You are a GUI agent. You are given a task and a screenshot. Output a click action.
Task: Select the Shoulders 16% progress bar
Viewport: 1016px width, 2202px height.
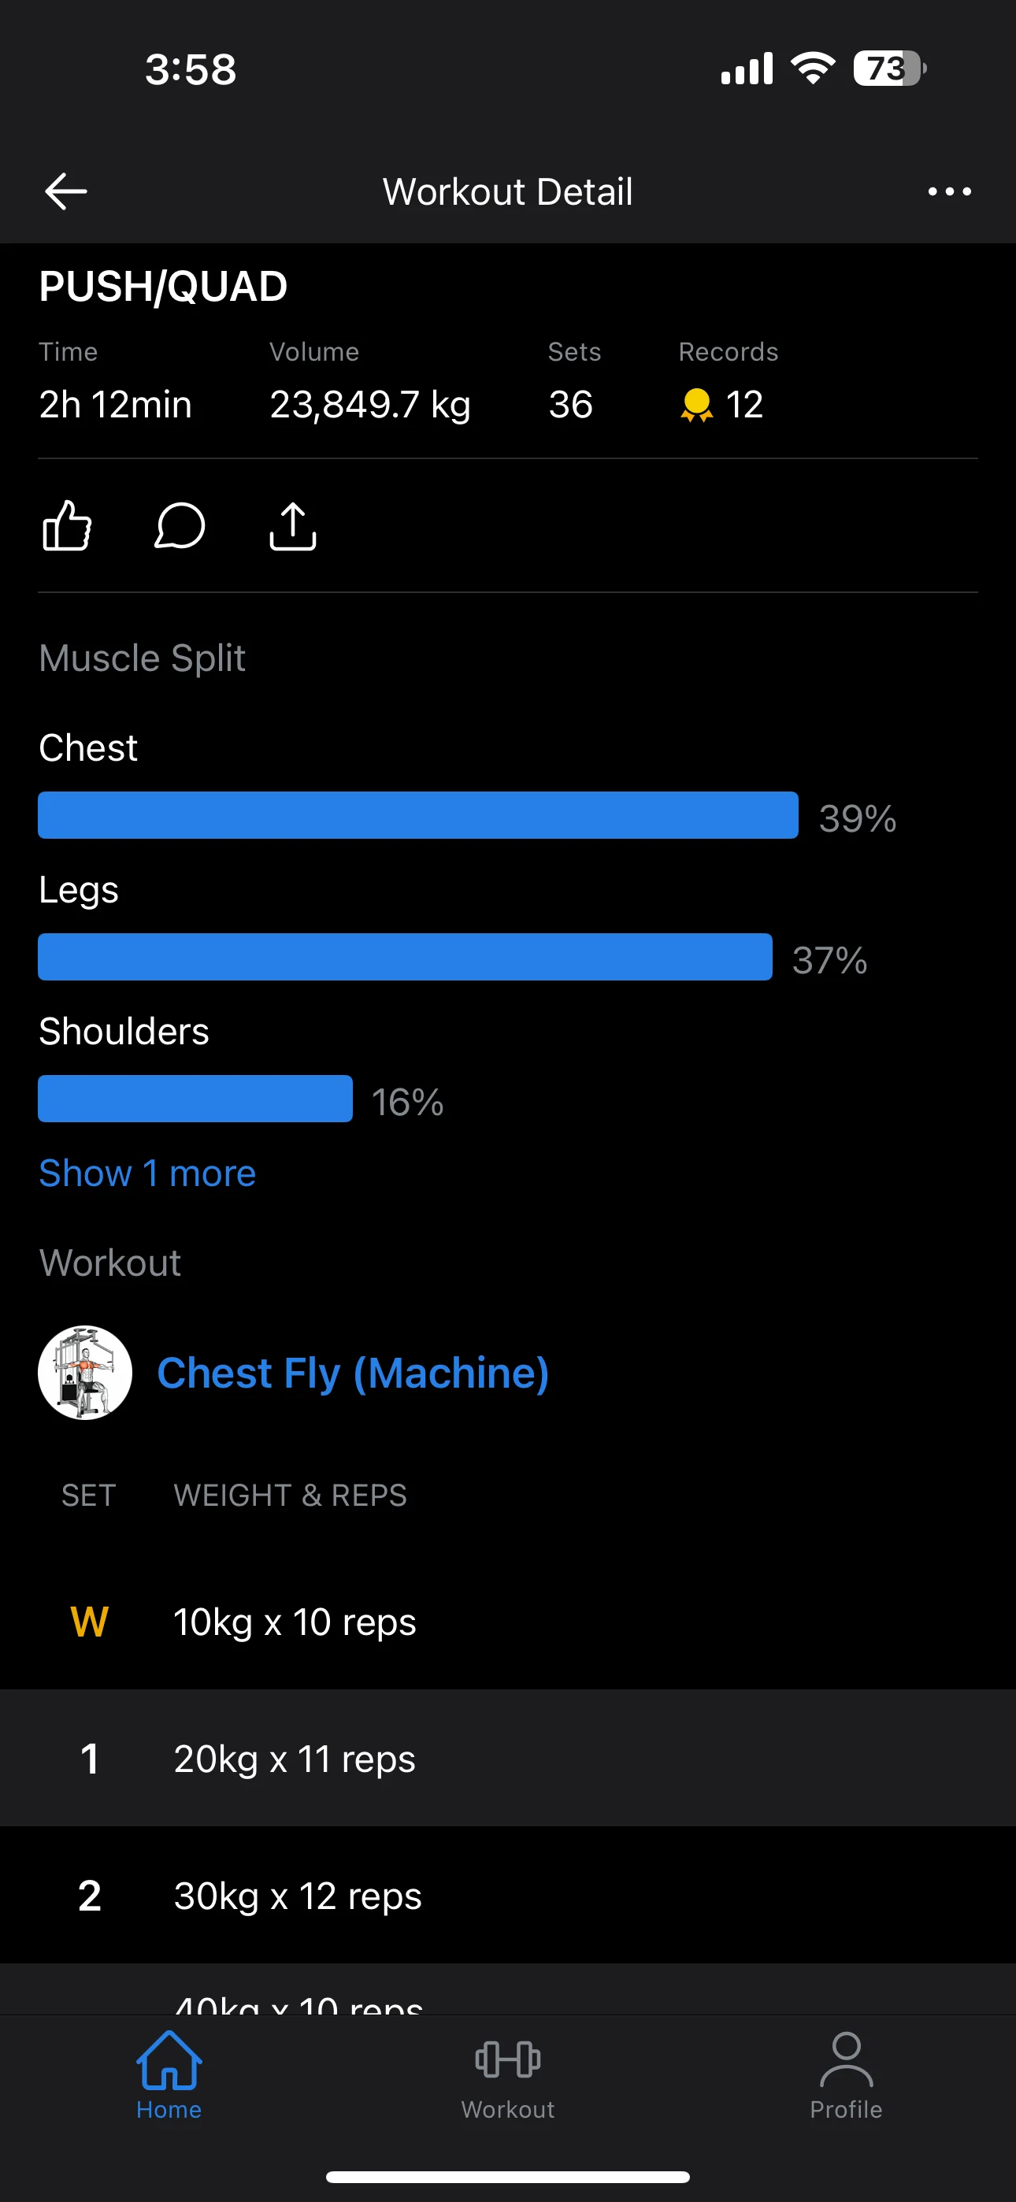195,1099
